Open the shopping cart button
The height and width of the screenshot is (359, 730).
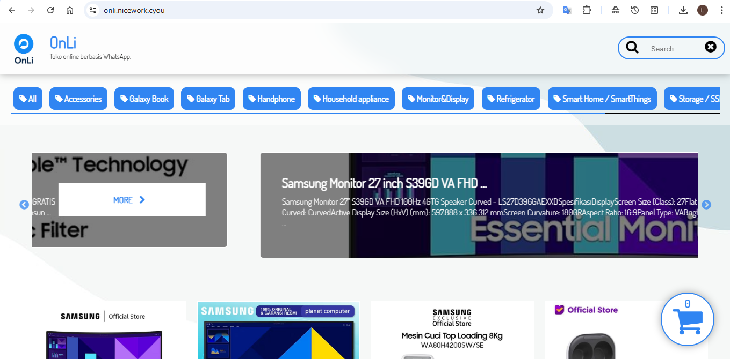(x=688, y=320)
